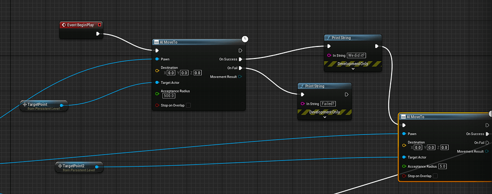Click the TargetPoint node's blue output pin

tap(61, 105)
